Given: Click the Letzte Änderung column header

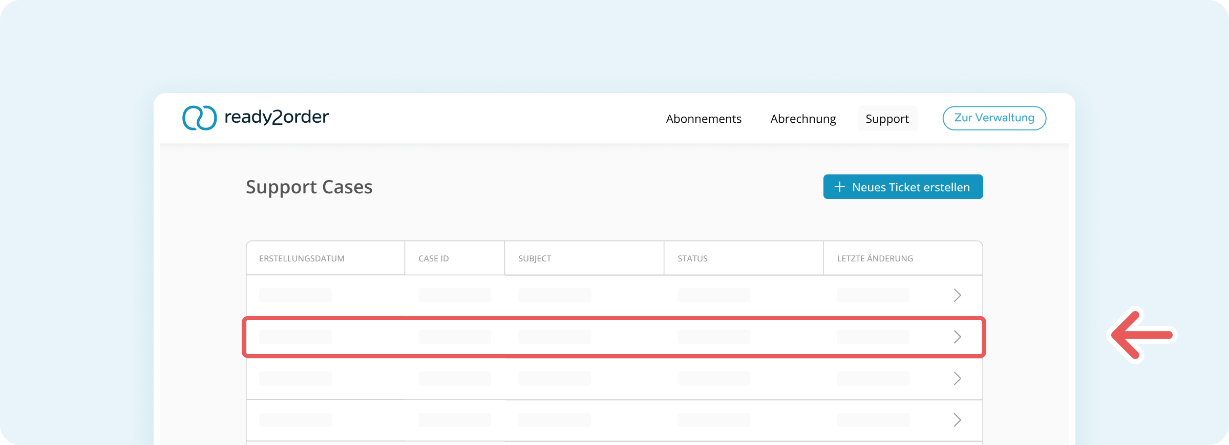Looking at the screenshot, I should (875, 258).
